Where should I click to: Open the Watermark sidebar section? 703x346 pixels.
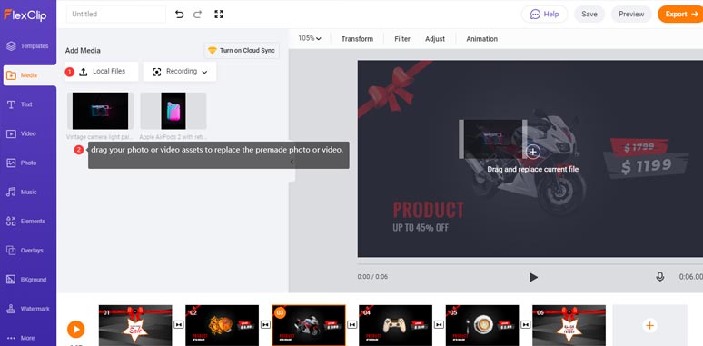28,309
